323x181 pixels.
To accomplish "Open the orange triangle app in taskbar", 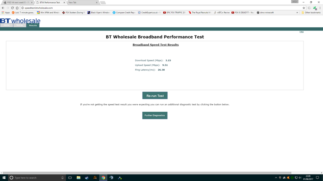I will point(95,178).
